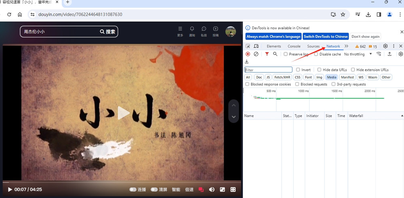The image size is (404, 198).
Task: Open new browser tab plus button
Action: [x=67, y=2]
